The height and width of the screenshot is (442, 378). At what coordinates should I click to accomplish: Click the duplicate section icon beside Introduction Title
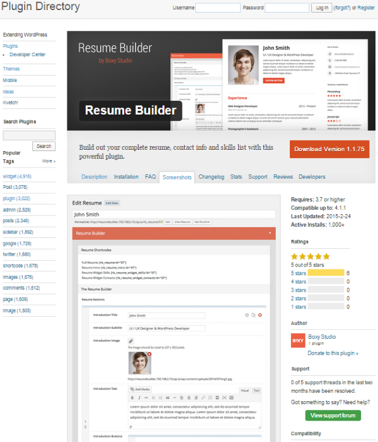pyautogui.click(x=253, y=315)
